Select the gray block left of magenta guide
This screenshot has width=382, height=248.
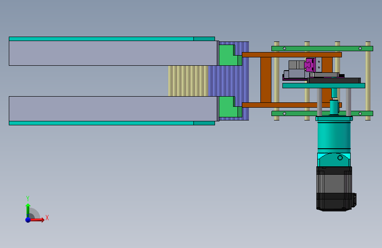tap(297, 65)
